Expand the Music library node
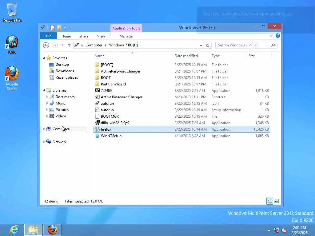 [x=47, y=103]
